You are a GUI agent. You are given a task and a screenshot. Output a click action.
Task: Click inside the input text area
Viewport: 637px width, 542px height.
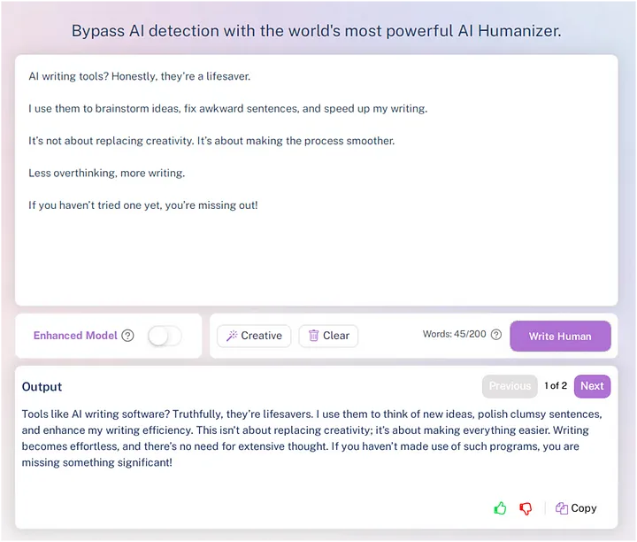317,180
